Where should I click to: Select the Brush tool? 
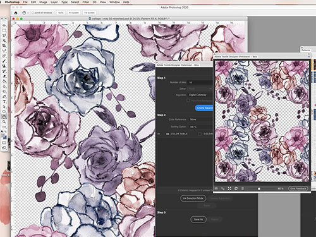(4, 61)
